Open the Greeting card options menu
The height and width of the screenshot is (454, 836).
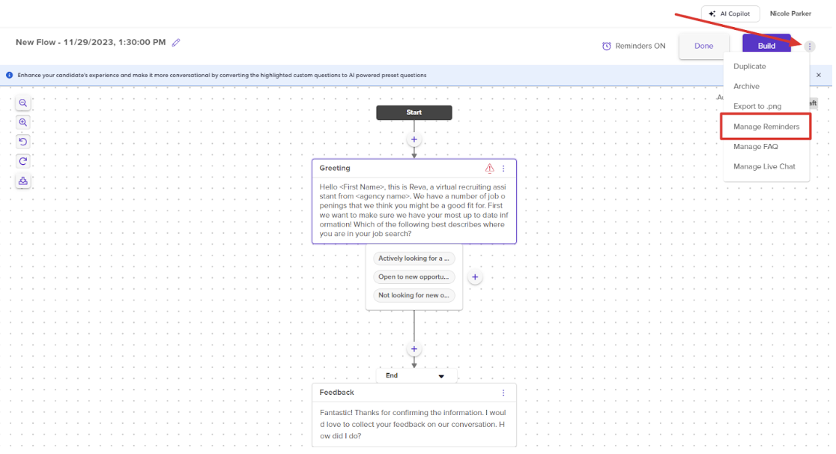coord(503,168)
